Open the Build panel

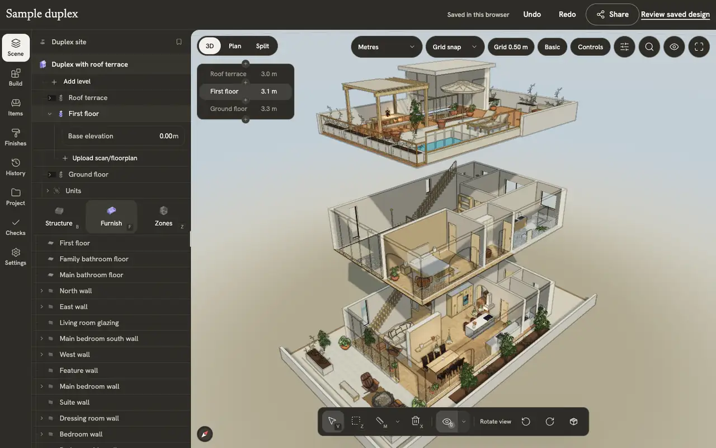coord(16,78)
